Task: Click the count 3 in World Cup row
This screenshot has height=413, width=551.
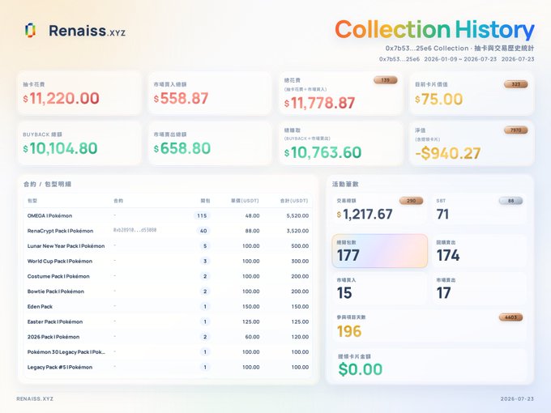Action: (205, 261)
